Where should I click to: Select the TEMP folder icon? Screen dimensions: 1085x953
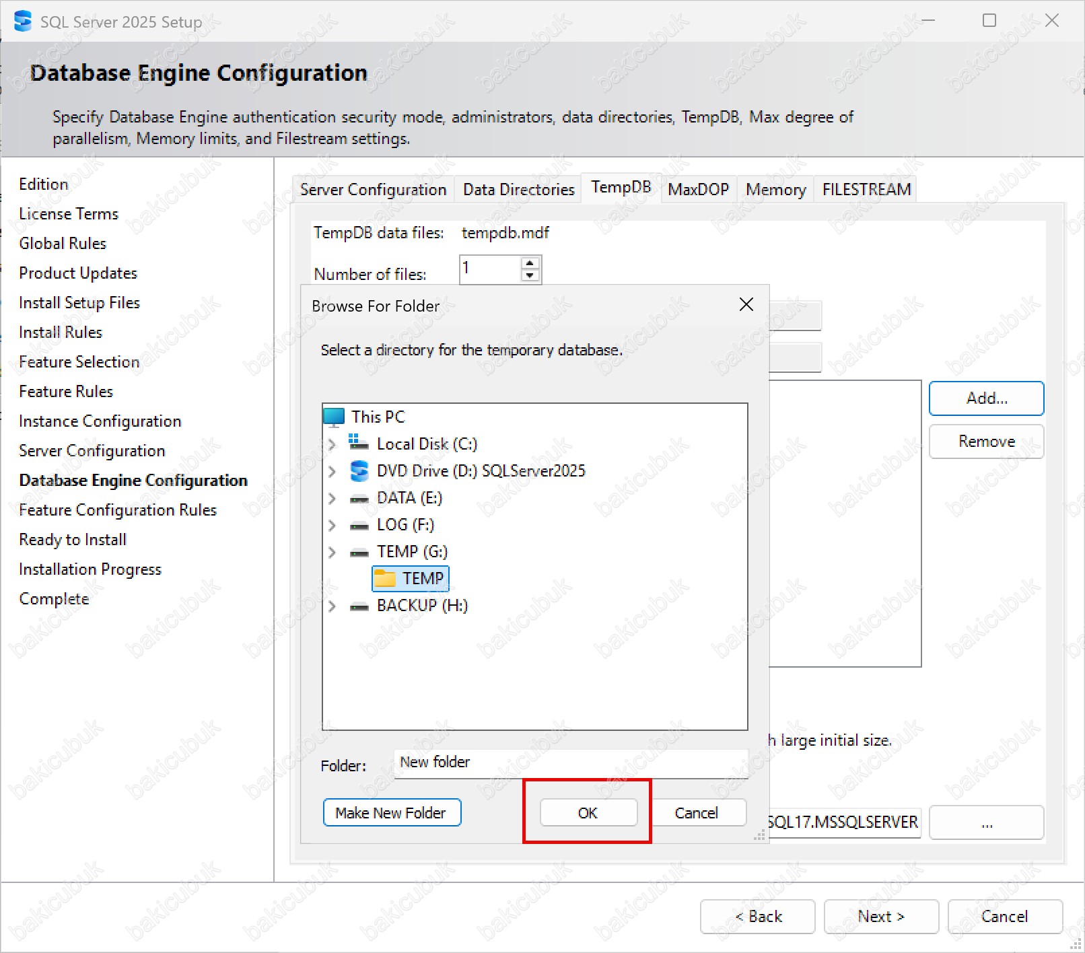click(385, 579)
